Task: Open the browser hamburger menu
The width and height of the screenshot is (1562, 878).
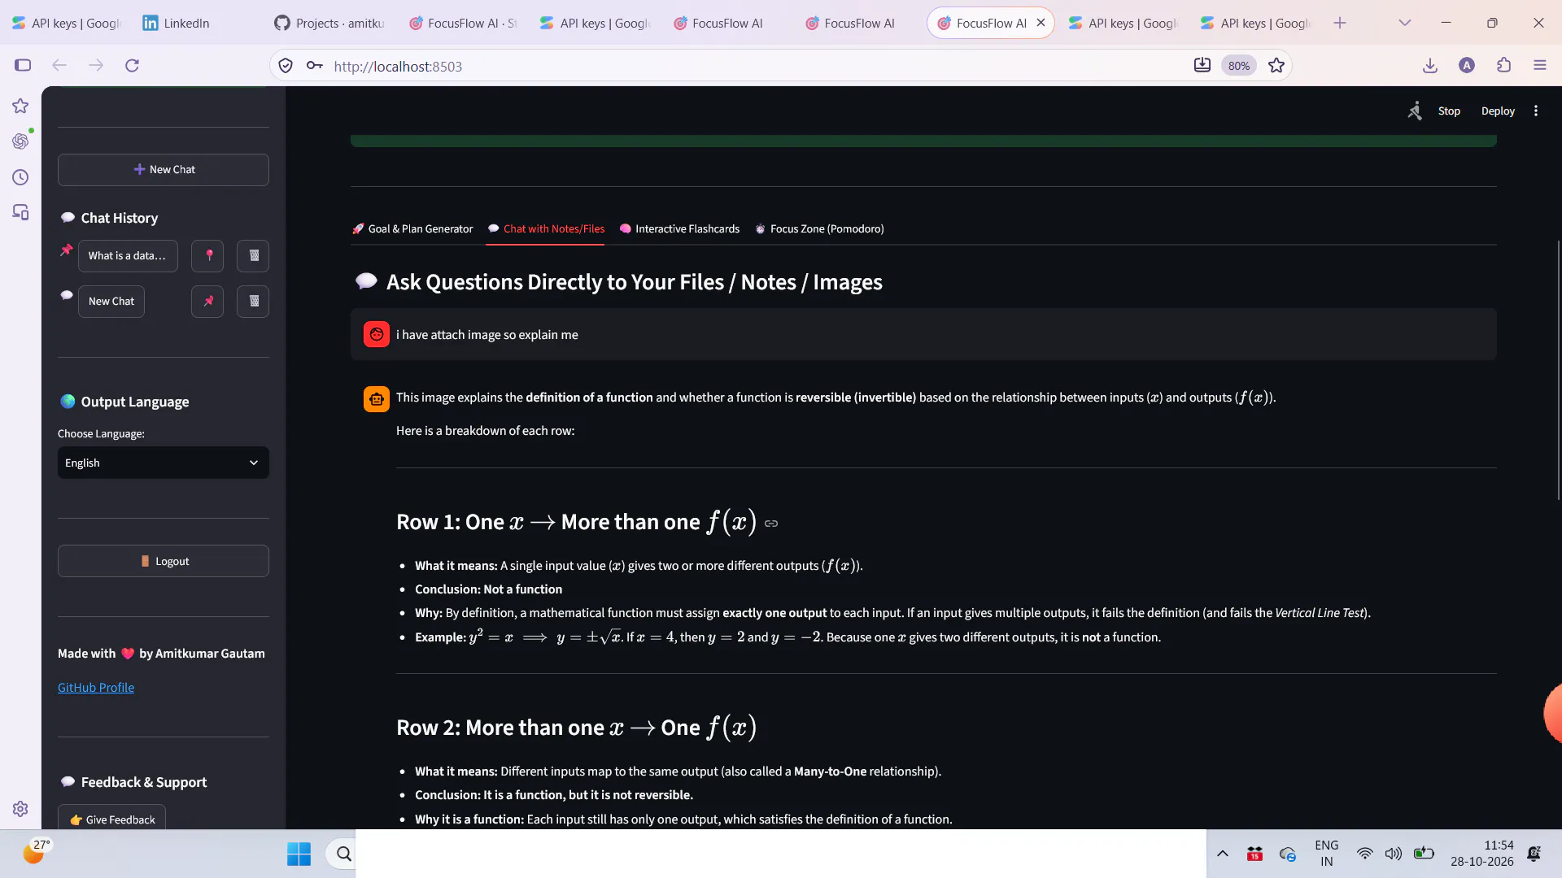Action: tap(1540, 65)
